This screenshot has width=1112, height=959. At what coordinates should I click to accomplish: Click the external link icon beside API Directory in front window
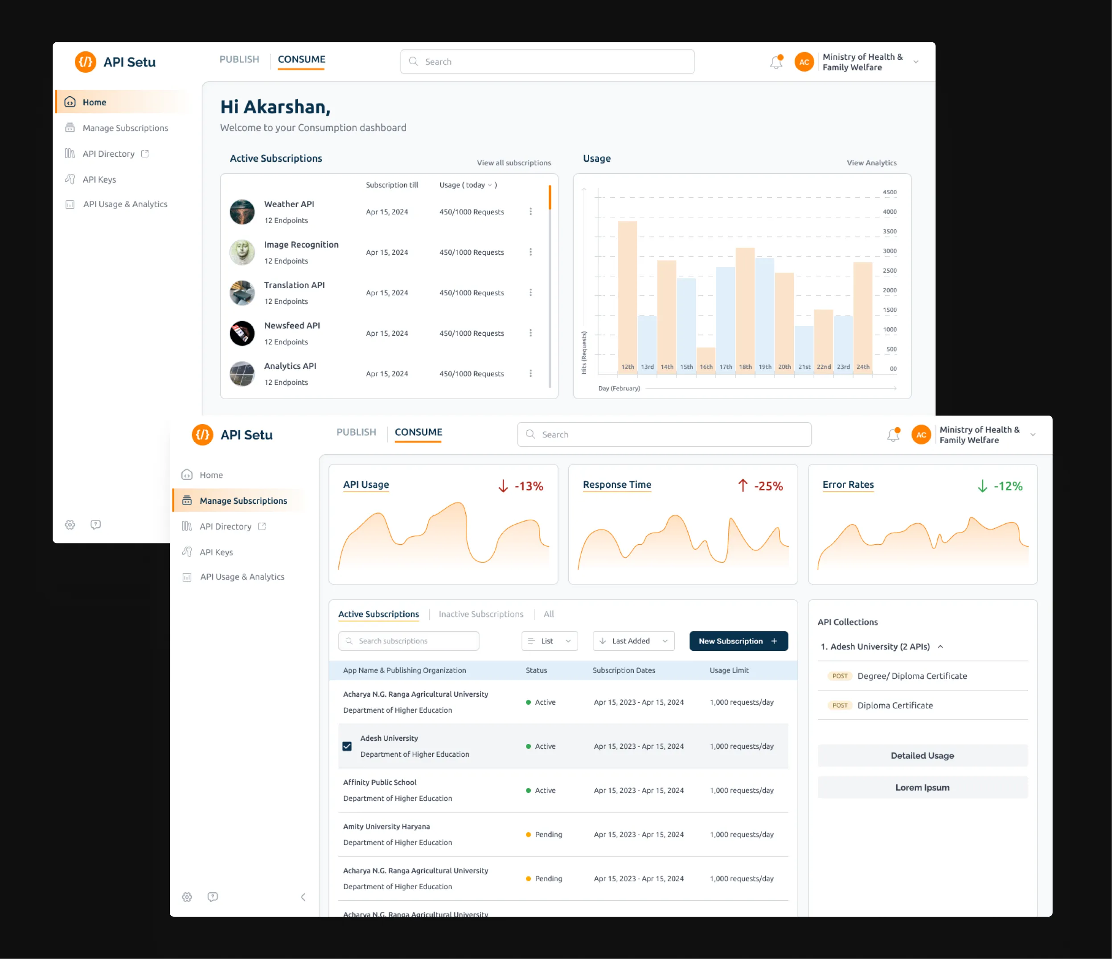click(262, 526)
